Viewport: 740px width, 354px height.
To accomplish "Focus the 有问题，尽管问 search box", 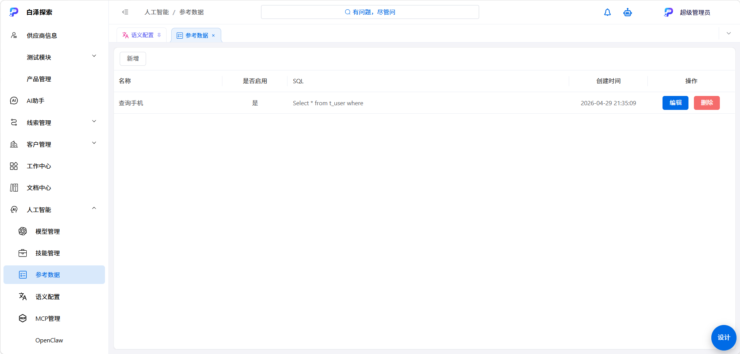I will 370,12.
